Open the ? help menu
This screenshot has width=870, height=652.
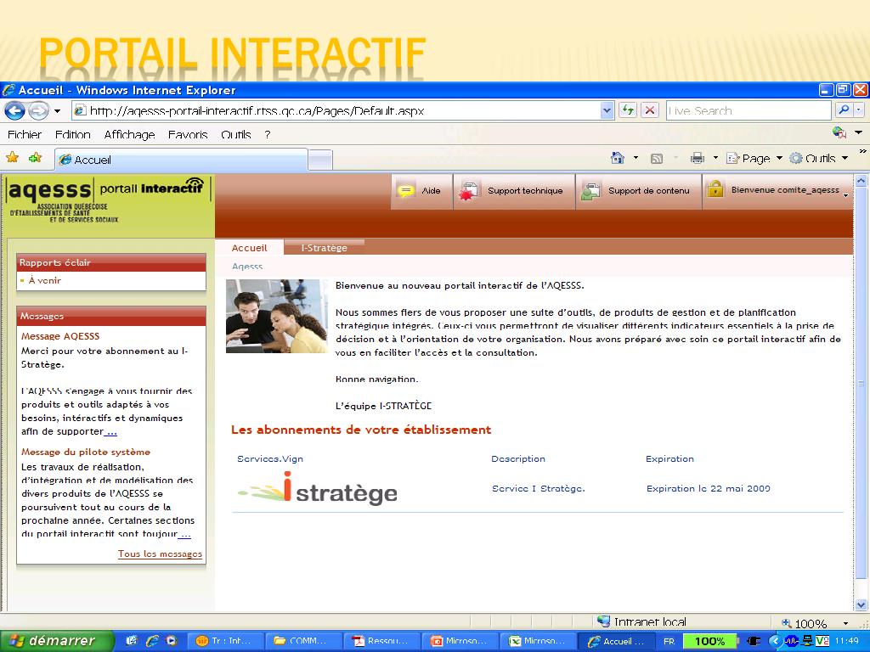[268, 135]
